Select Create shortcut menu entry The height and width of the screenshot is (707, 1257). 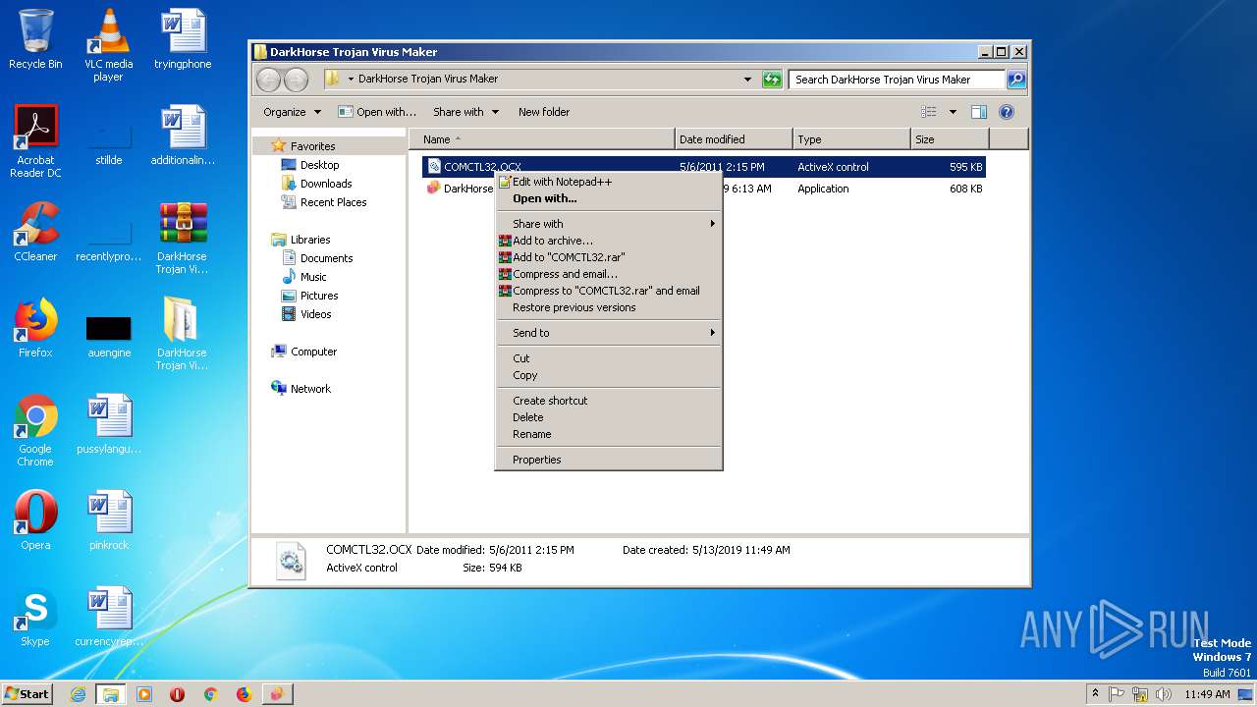click(609, 401)
